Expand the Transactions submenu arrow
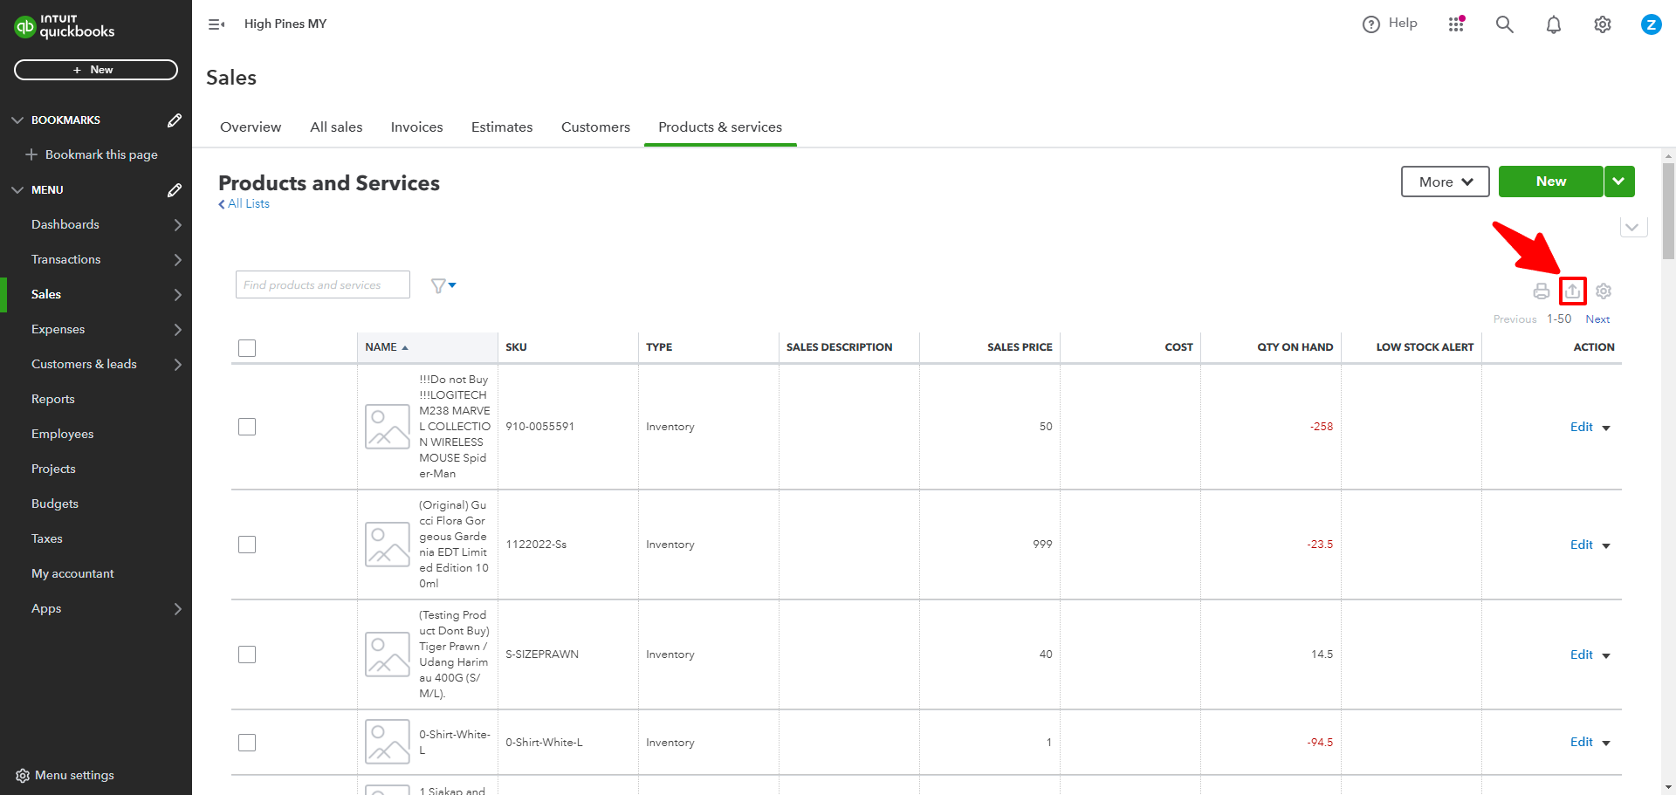 coord(178,260)
